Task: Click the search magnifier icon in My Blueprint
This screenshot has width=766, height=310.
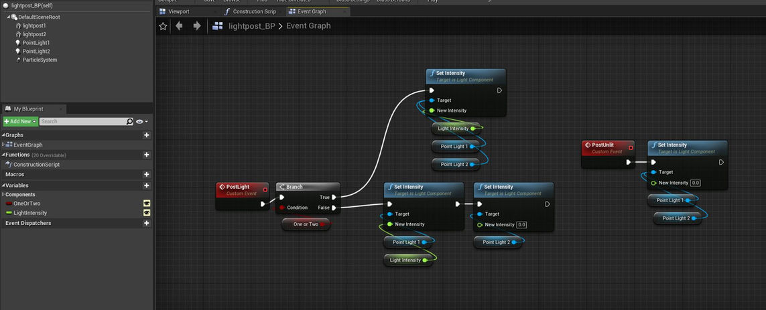Action: [129, 122]
